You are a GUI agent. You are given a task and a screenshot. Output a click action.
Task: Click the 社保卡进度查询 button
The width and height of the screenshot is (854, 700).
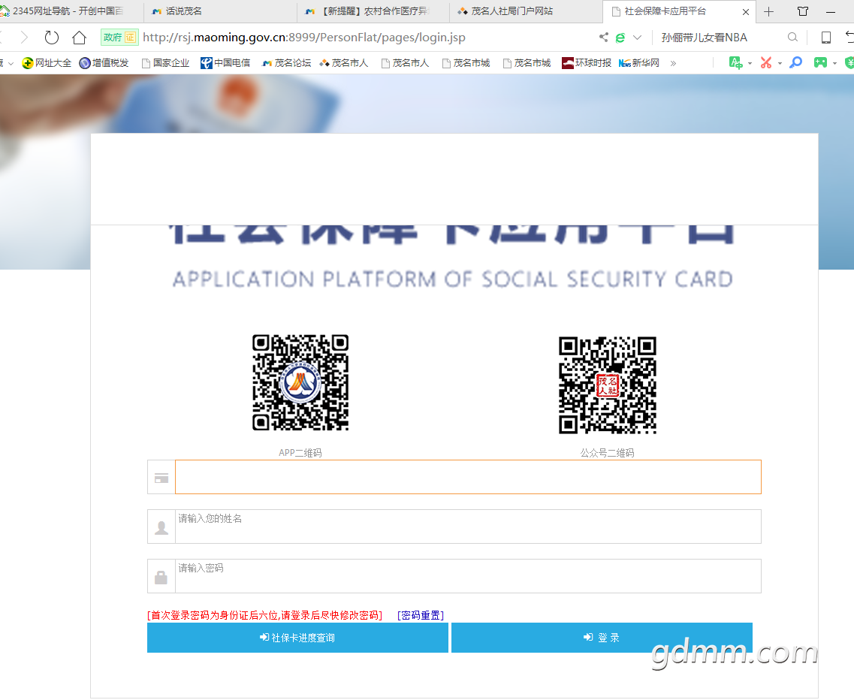tap(297, 638)
